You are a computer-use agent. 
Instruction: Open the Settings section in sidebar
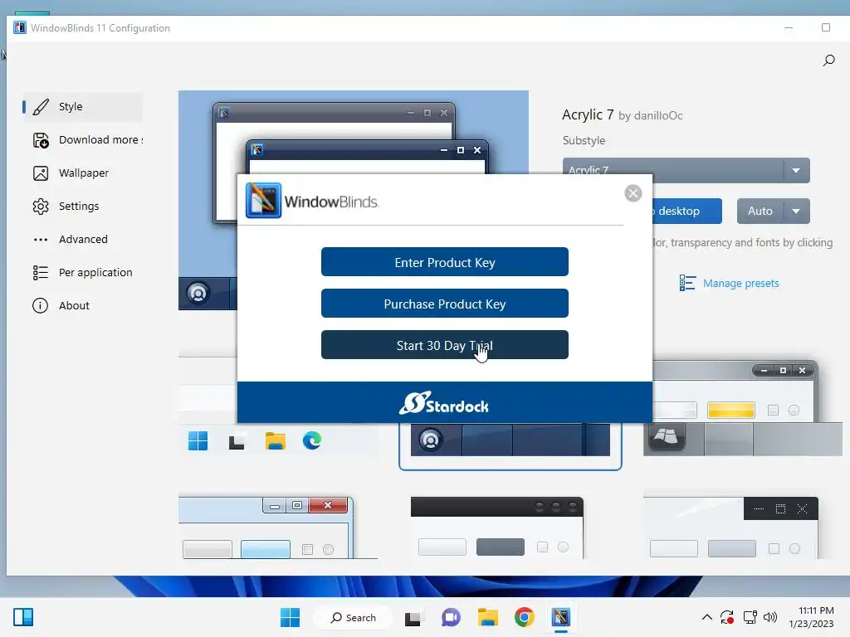82,206
